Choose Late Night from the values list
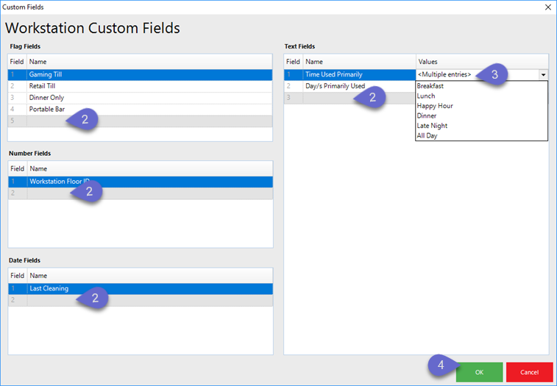The height and width of the screenshot is (386, 557). pos(432,126)
